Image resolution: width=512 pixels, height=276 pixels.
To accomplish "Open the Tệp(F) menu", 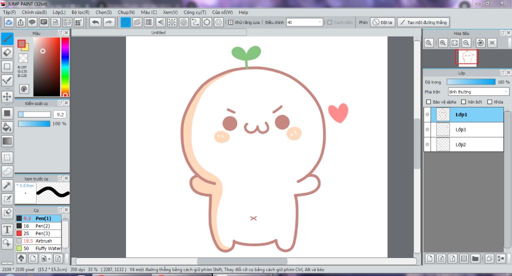I will pos(9,12).
